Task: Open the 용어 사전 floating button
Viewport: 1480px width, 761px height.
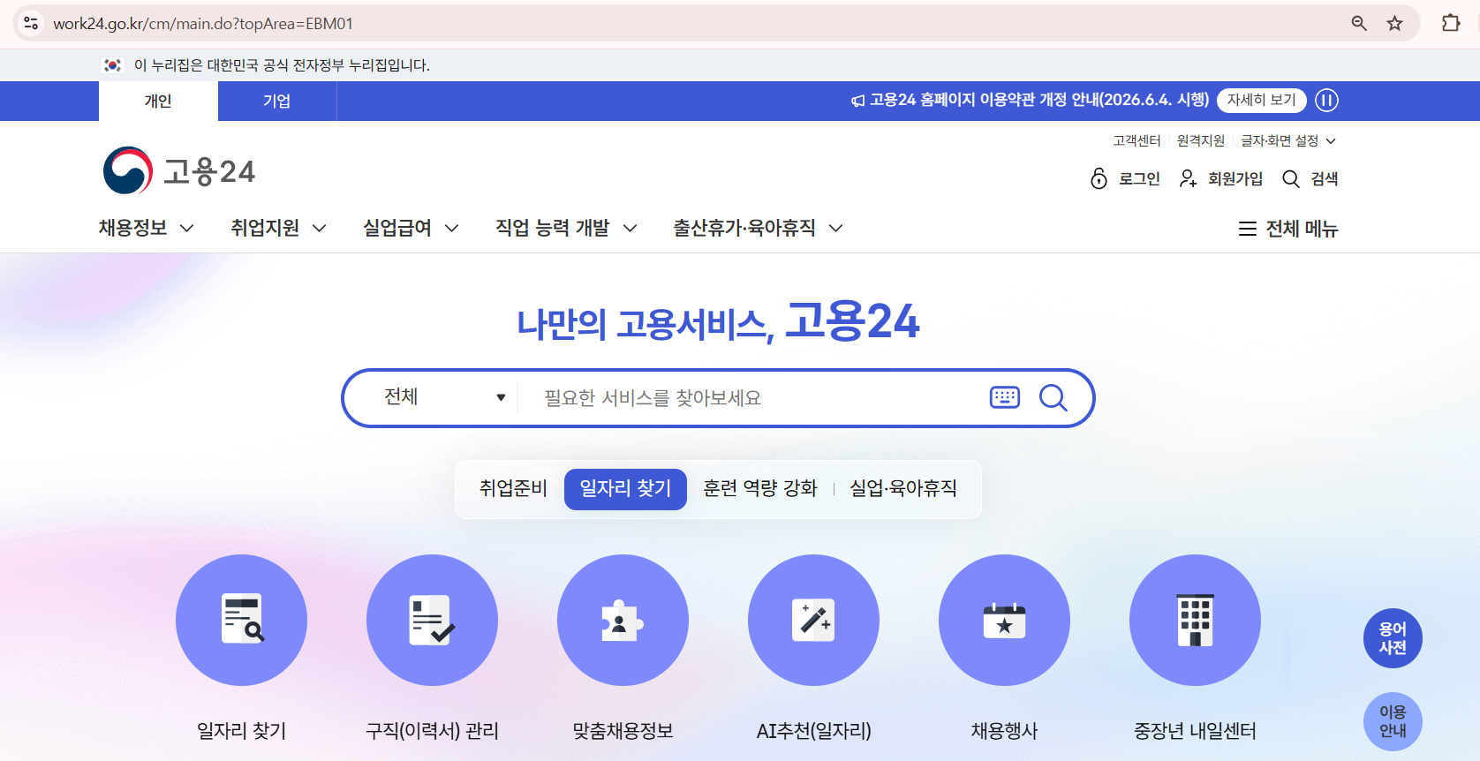Action: tap(1393, 638)
